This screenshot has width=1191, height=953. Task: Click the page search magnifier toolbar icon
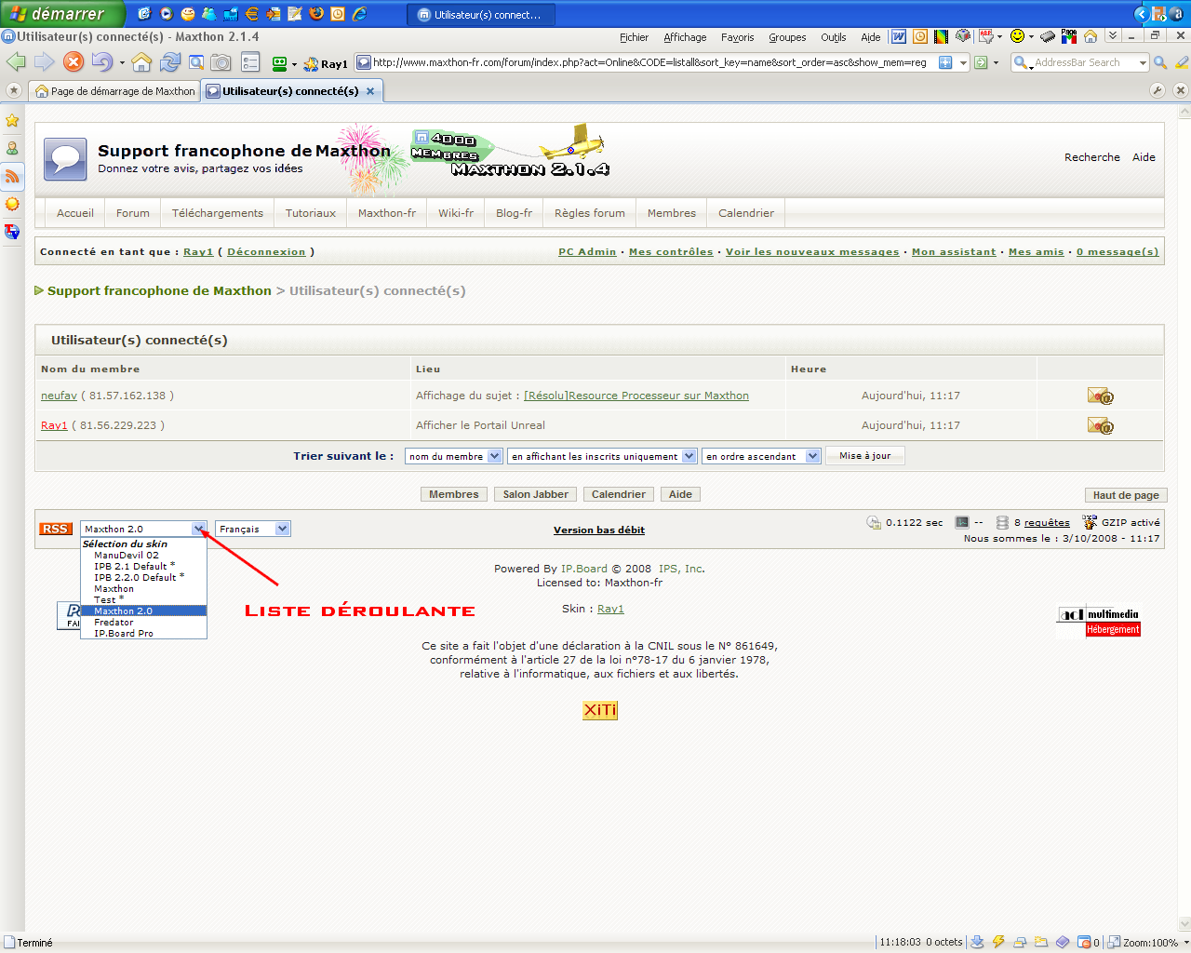pos(196,62)
